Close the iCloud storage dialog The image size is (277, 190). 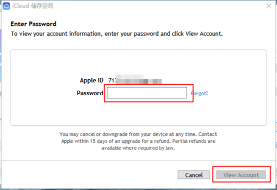pos(268,6)
